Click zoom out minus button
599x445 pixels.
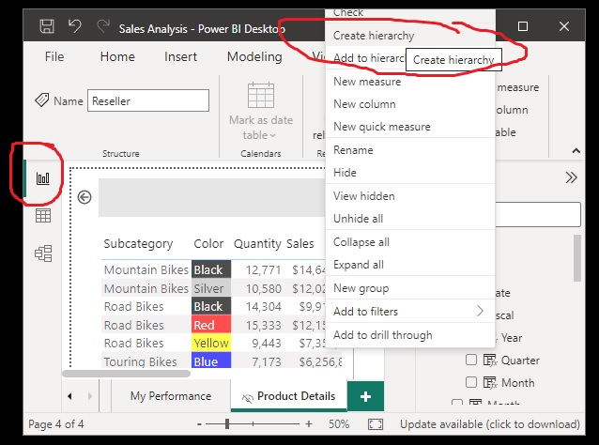tap(199, 424)
